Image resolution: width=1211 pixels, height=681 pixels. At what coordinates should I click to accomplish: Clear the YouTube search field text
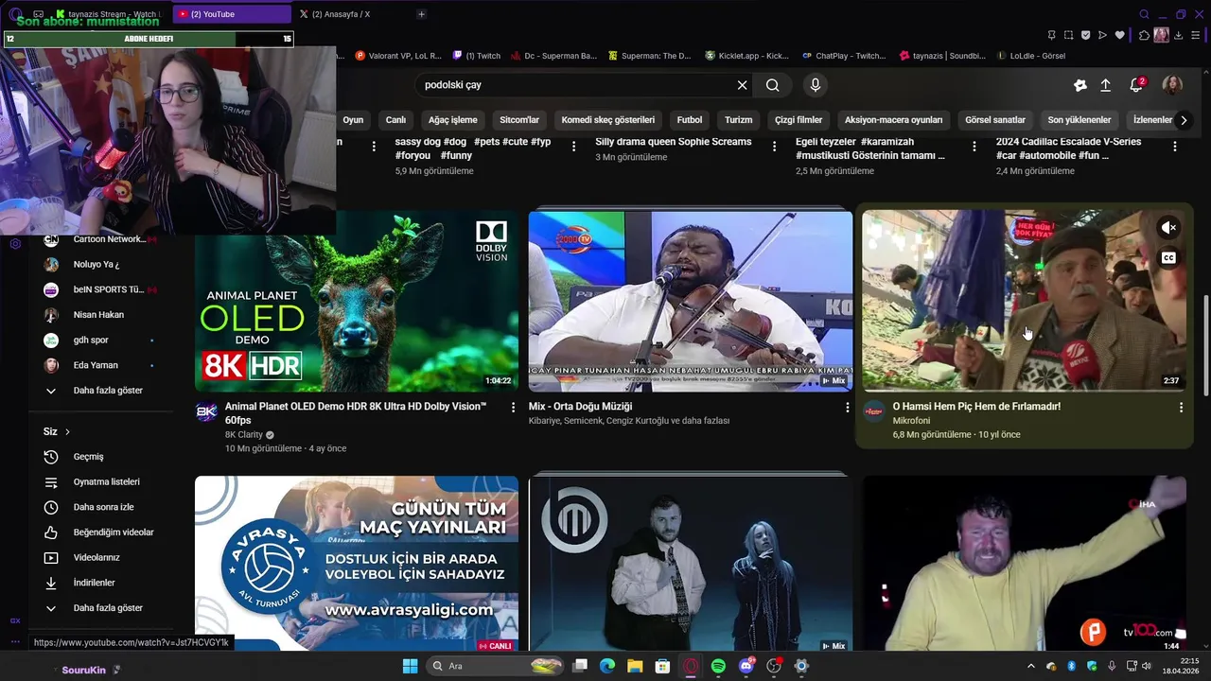pyautogui.click(x=743, y=85)
